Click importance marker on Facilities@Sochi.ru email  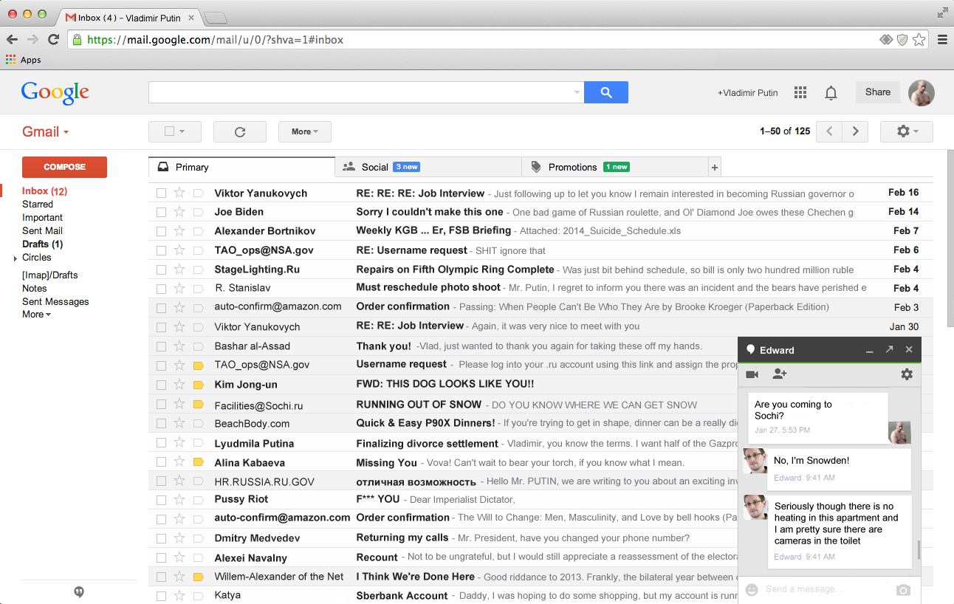pyautogui.click(x=198, y=405)
